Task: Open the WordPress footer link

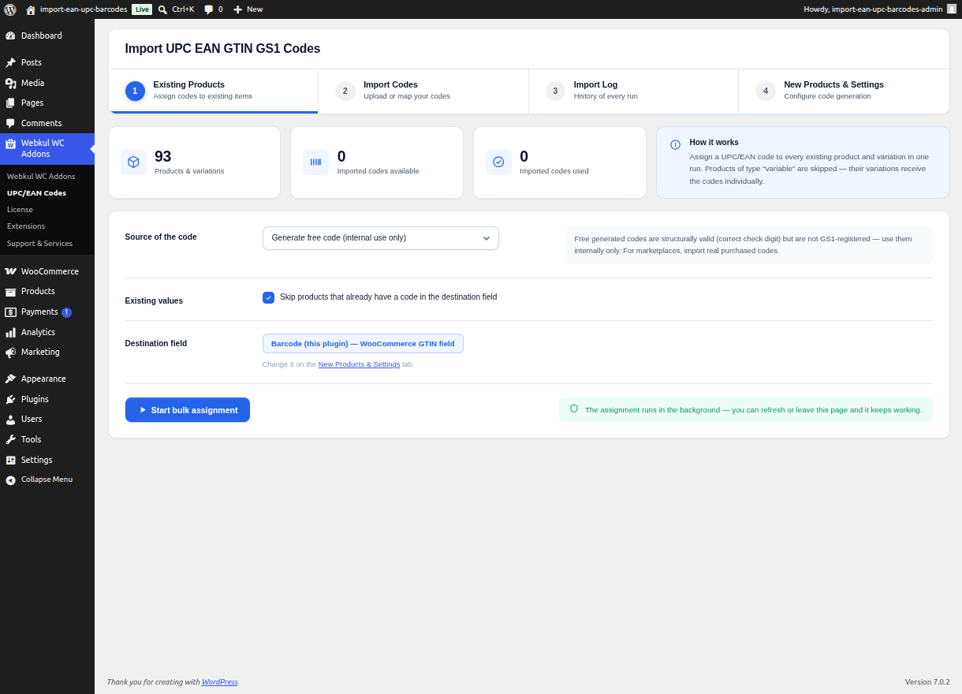Action: click(x=219, y=681)
